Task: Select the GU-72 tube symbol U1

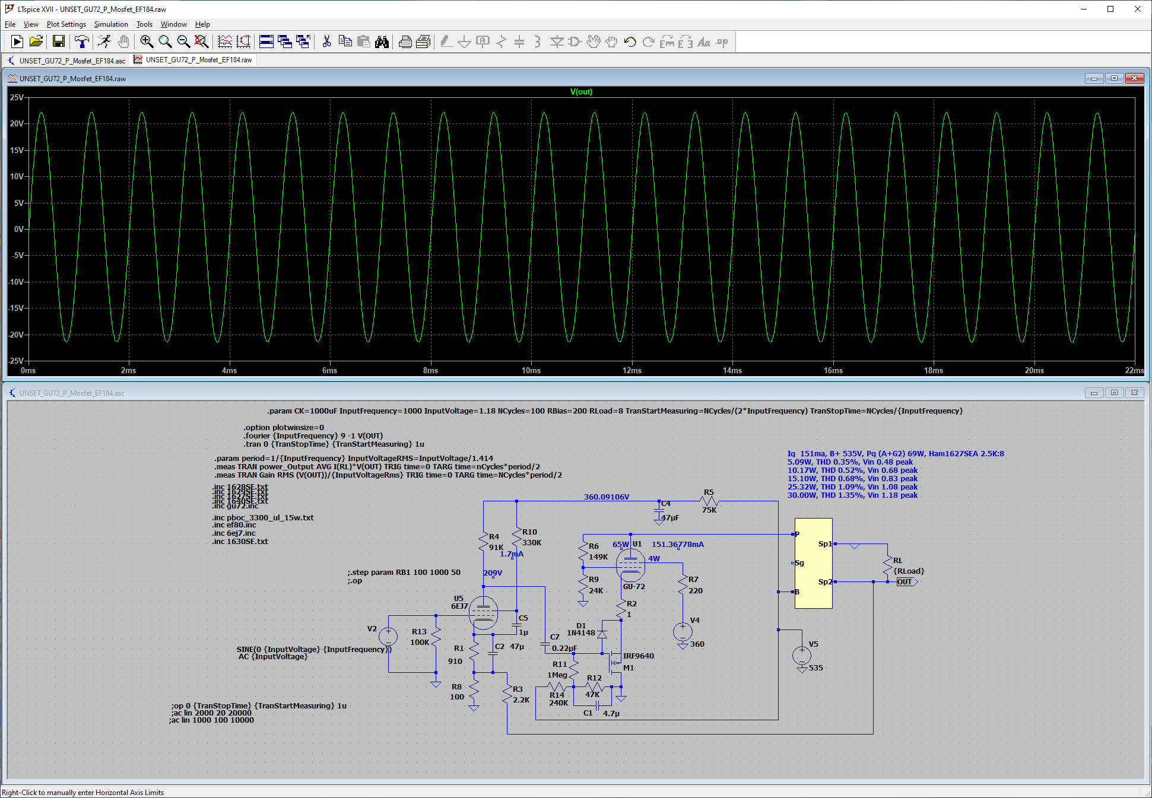Action: tap(630, 564)
